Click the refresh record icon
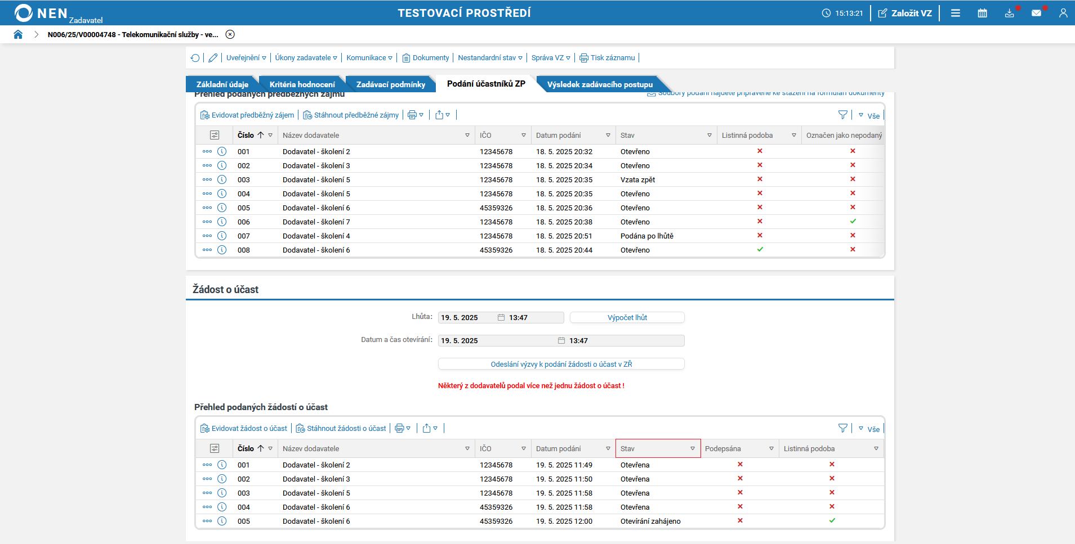The width and height of the screenshot is (1075, 544). click(x=195, y=58)
